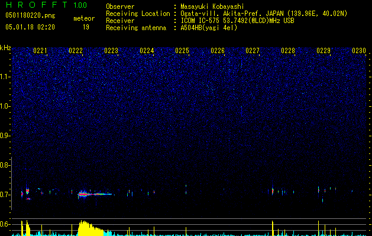Click the kHz axis unit label
Screen dimensions: 372x236
pyautogui.click(x=5, y=48)
